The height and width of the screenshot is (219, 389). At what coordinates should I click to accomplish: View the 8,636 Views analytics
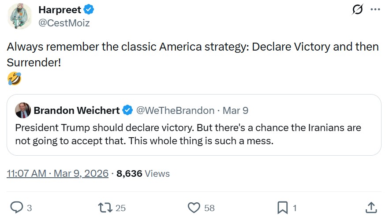tap(143, 173)
